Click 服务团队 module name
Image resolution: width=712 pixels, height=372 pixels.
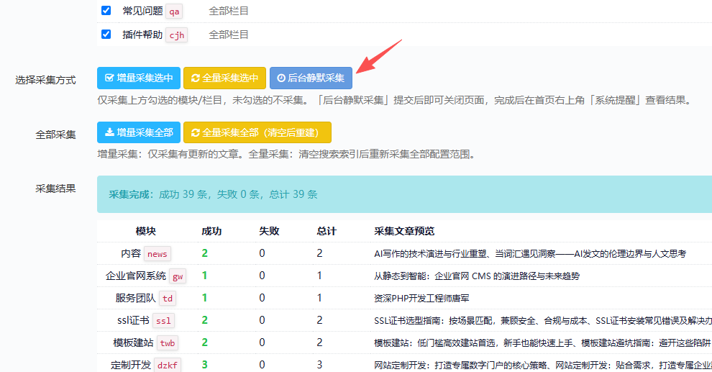[135, 298]
